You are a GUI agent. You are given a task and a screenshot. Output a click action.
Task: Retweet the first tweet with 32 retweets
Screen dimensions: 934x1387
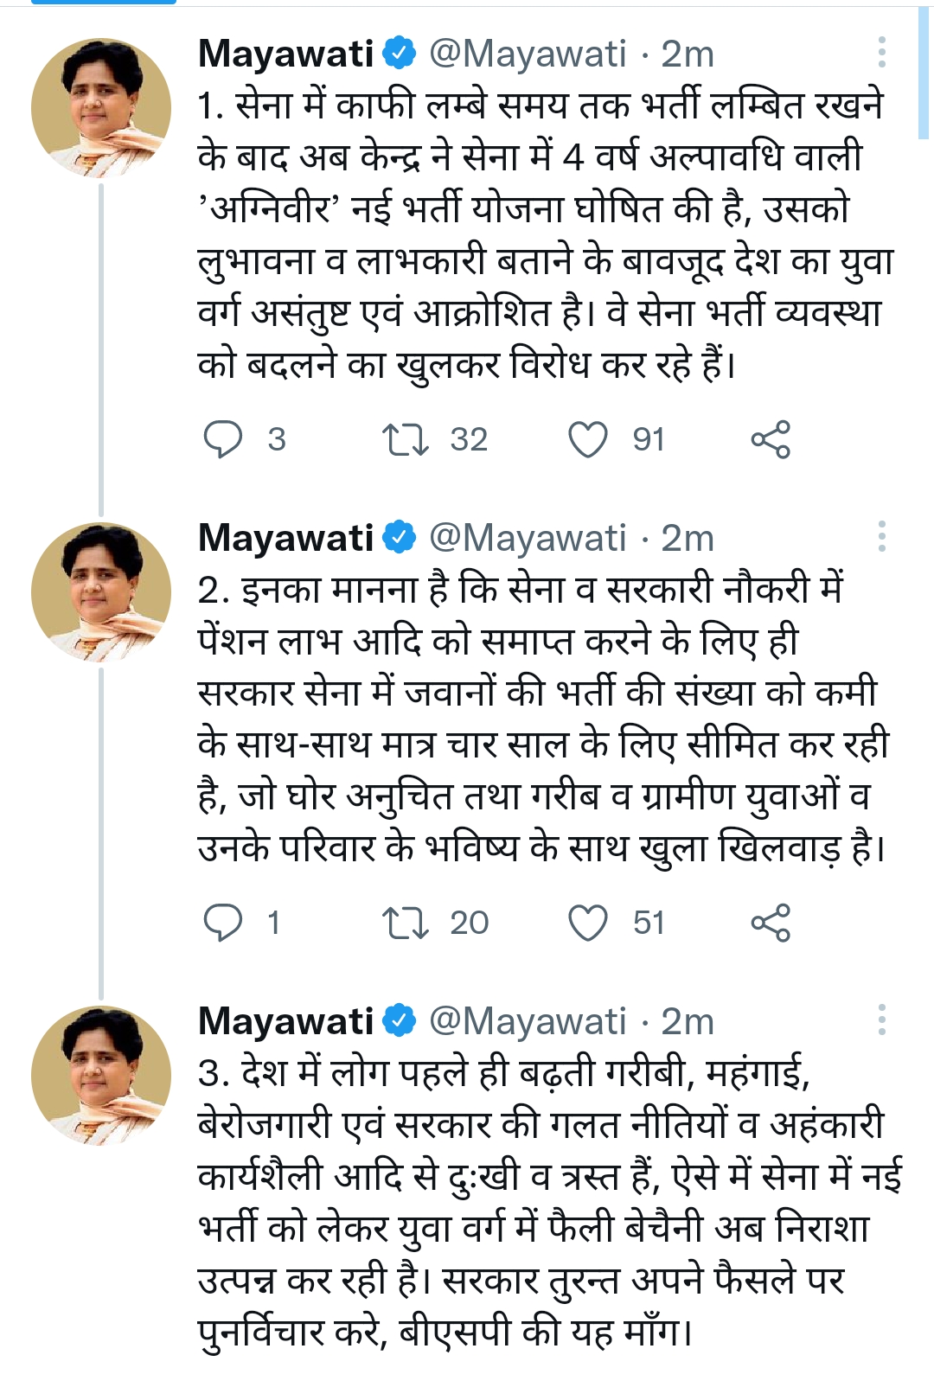(406, 439)
